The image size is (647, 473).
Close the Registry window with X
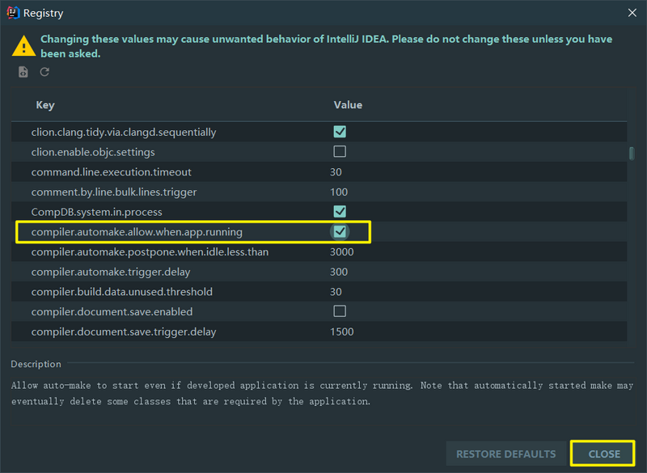pyautogui.click(x=632, y=13)
